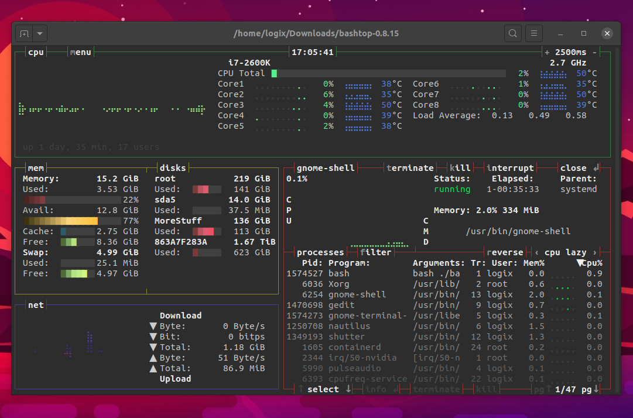Open a new terminal tab
633x418 pixels.
tap(24, 33)
